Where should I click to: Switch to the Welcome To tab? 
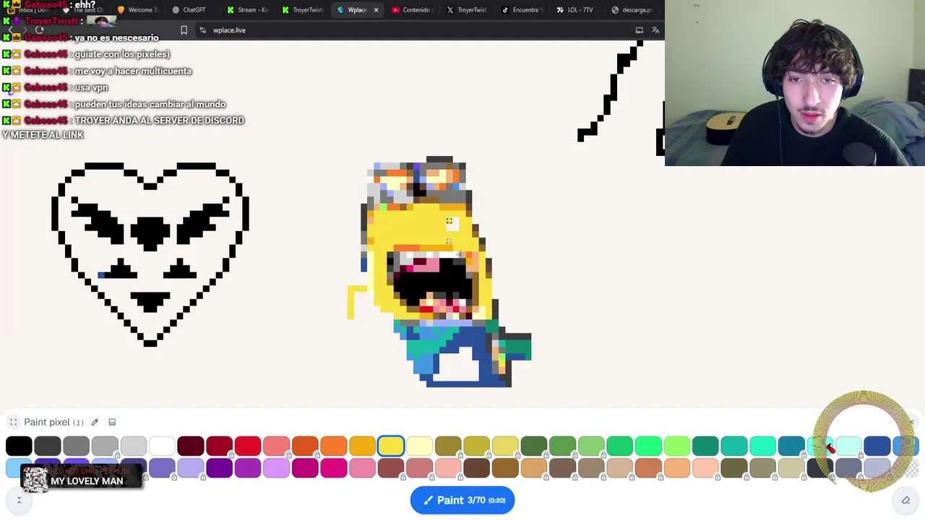137,10
